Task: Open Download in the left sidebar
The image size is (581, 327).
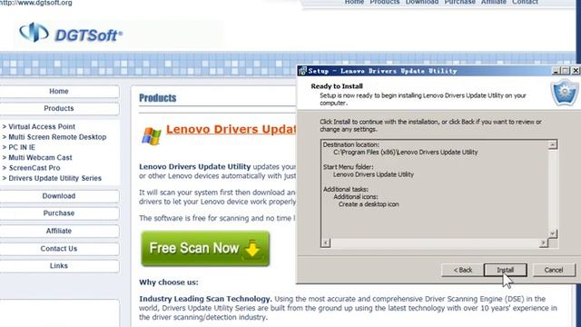Action: [x=59, y=196]
